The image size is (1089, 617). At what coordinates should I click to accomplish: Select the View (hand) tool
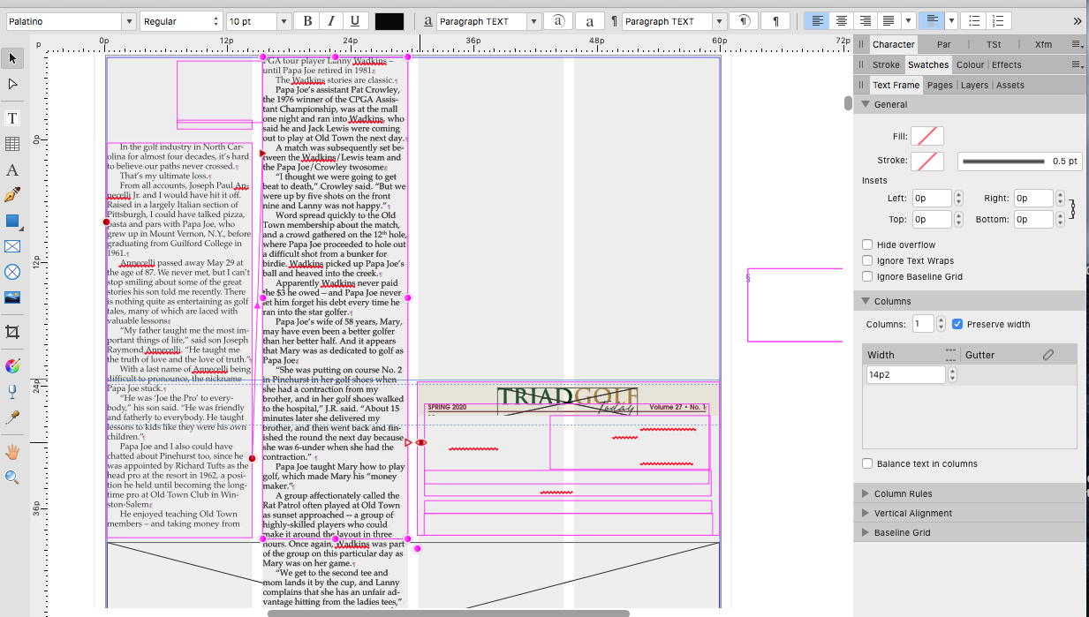pyautogui.click(x=12, y=452)
